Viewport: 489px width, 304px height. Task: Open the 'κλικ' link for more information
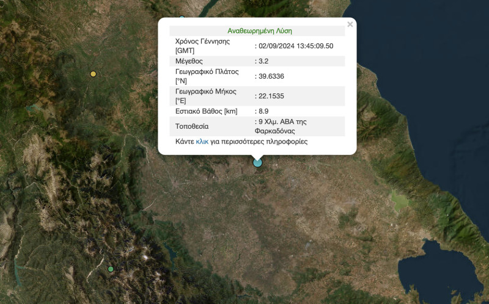tap(202, 142)
